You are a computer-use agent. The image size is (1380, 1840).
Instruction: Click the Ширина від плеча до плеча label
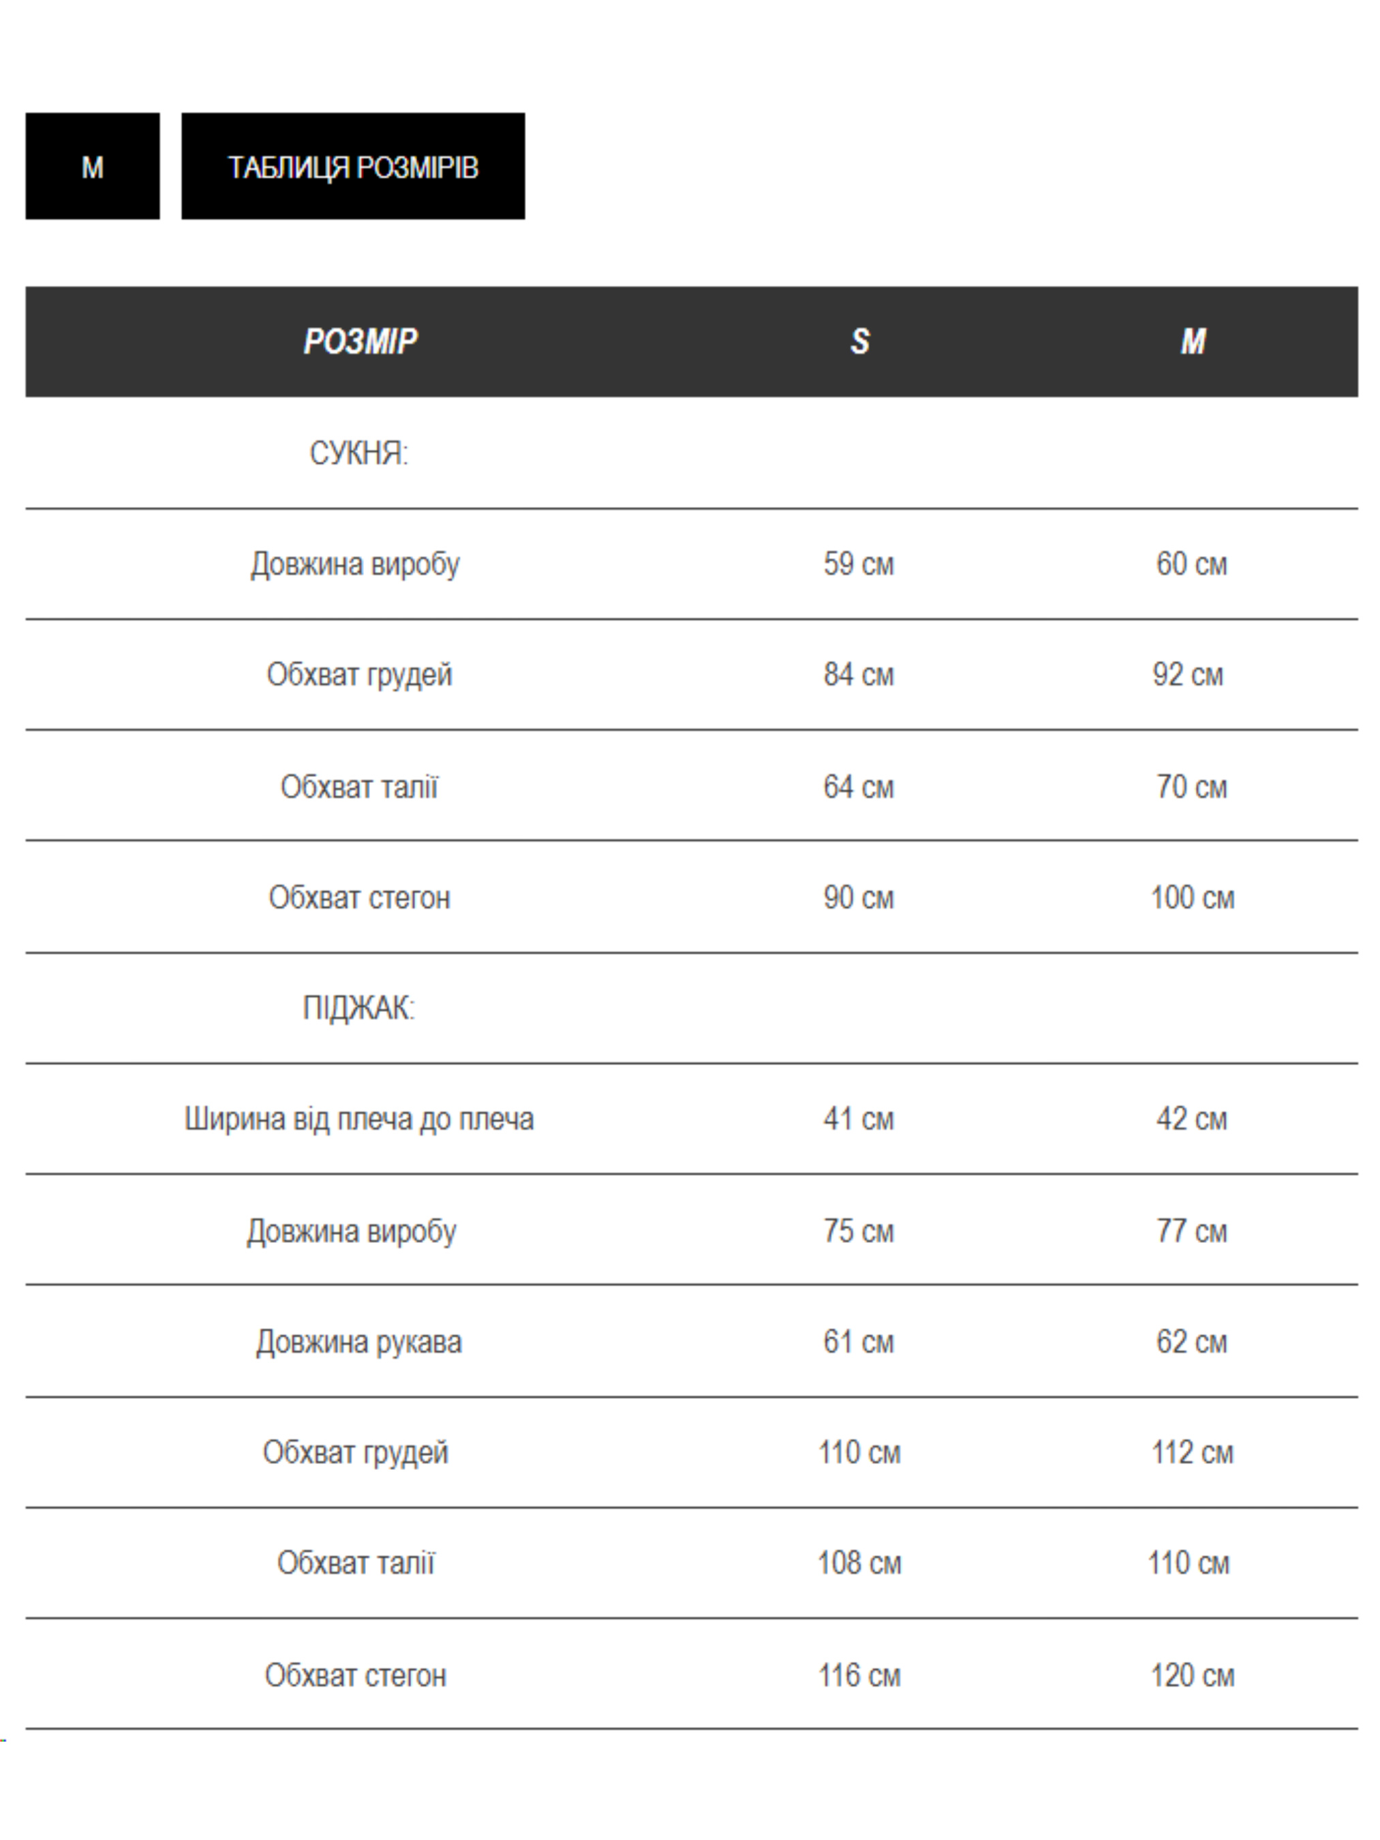pyautogui.click(x=358, y=1119)
